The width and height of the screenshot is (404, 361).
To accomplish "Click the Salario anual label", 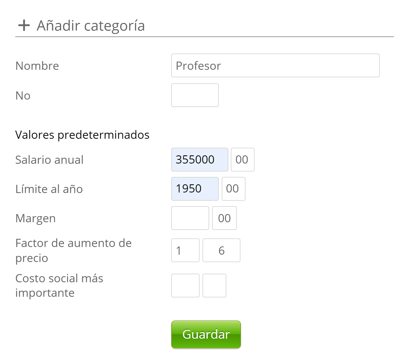I will coord(49,160).
